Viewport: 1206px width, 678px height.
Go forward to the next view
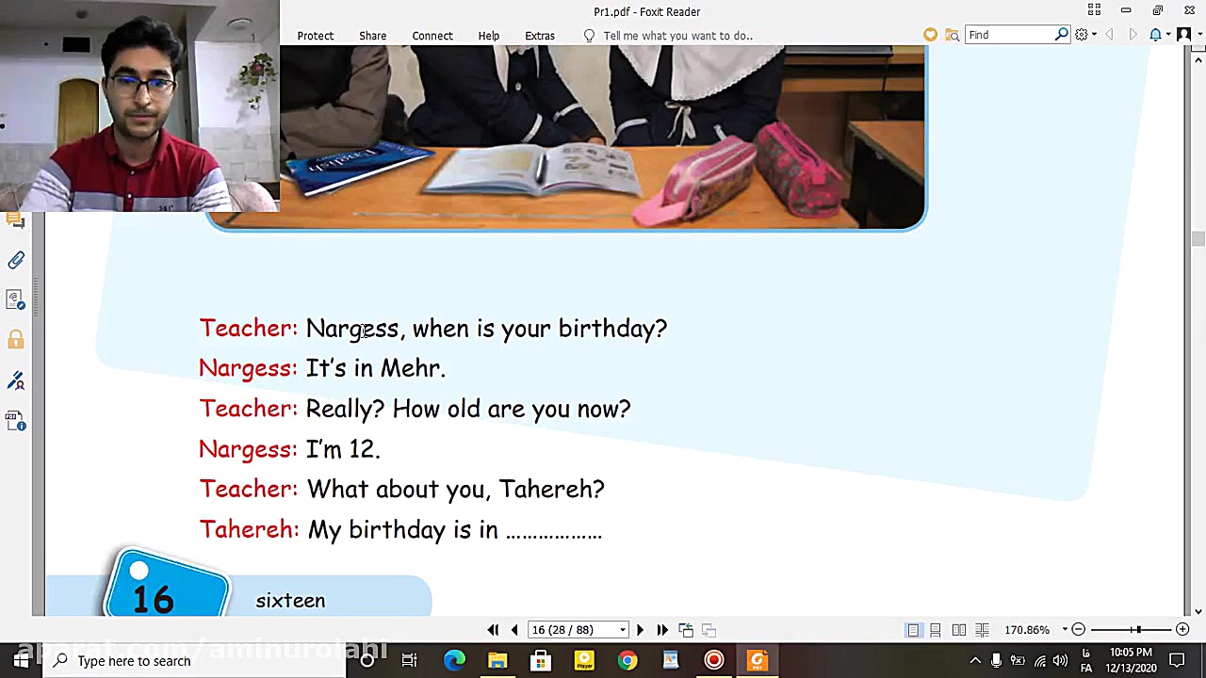pos(709,630)
